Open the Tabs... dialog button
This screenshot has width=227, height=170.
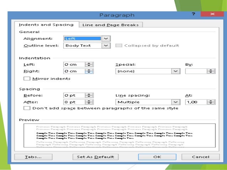coord(33,157)
